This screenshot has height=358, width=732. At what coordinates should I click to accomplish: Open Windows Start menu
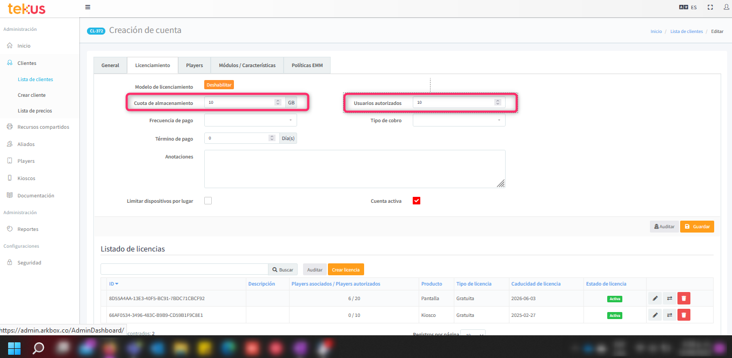point(15,347)
